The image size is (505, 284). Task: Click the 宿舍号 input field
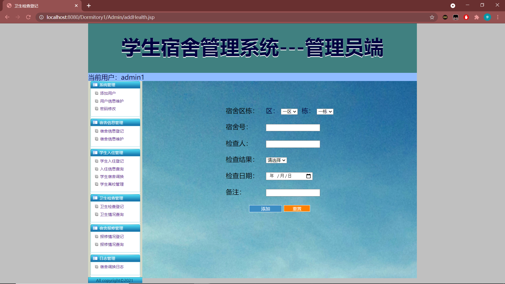(293, 128)
